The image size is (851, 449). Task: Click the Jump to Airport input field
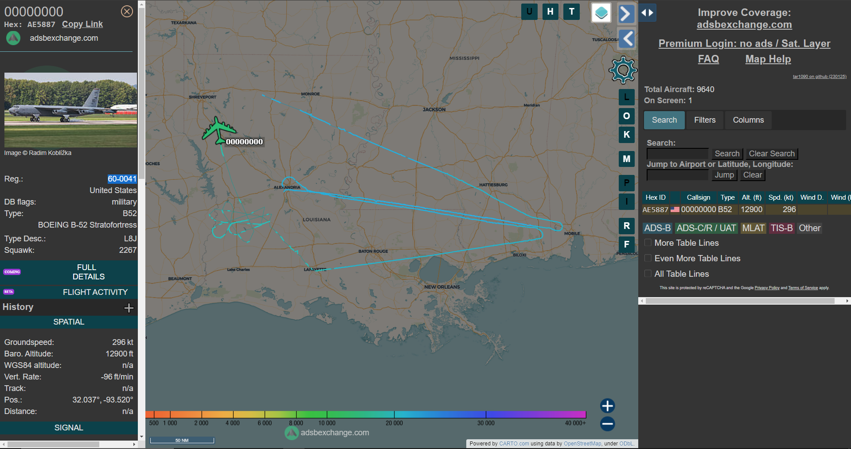tap(677, 175)
